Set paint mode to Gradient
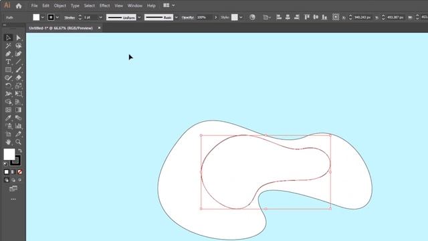 (13, 172)
